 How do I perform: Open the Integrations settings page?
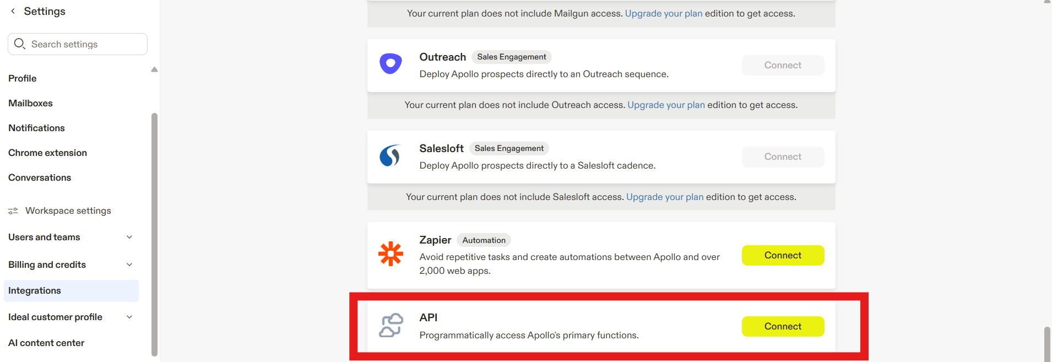(35, 291)
